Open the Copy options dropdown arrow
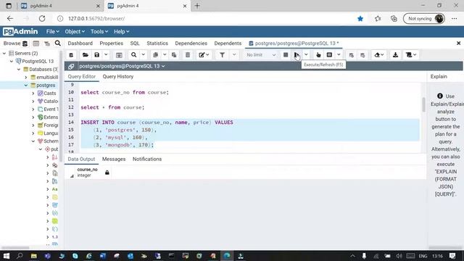The width and height of the screenshot is (464, 261). (165, 55)
